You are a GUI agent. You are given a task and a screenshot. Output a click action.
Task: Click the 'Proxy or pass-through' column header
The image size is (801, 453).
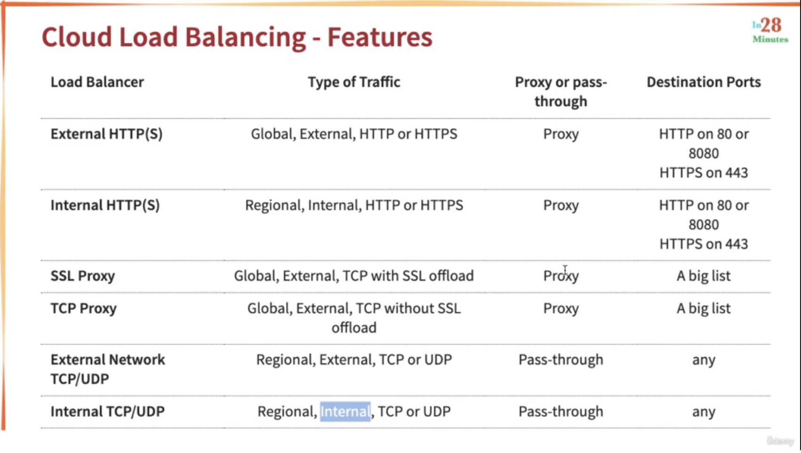click(x=561, y=91)
